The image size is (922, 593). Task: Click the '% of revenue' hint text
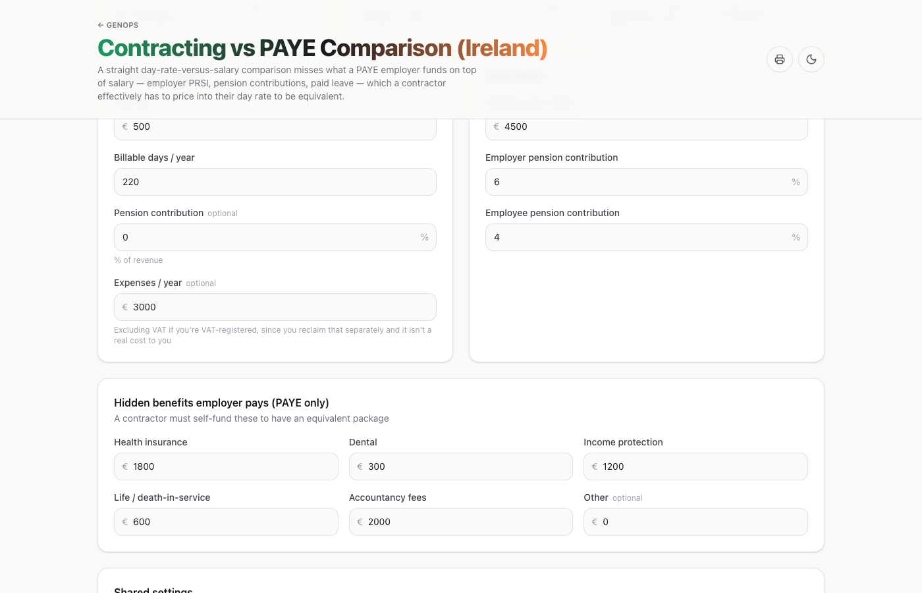pyautogui.click(x=138, y=260)
